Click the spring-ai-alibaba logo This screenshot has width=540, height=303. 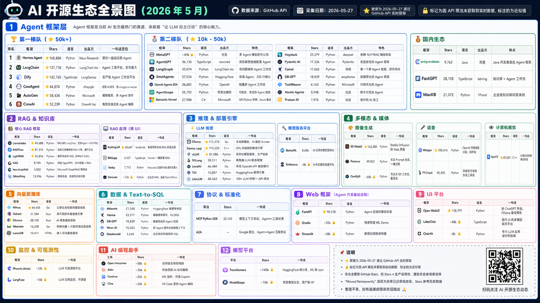(x=417, y=62)
